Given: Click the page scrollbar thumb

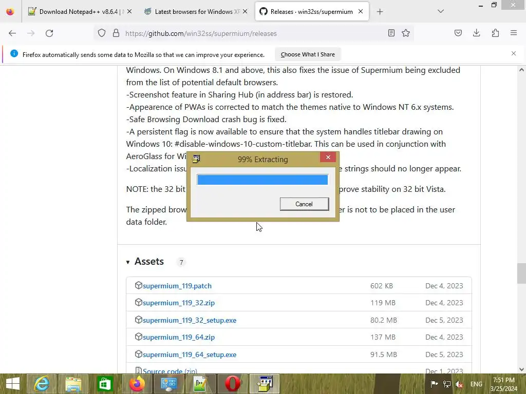Looking at the screenshot, I should tap(521, 273).
